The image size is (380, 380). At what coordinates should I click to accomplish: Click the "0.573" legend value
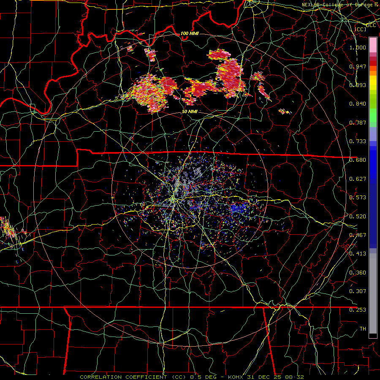tap(358, 198)
